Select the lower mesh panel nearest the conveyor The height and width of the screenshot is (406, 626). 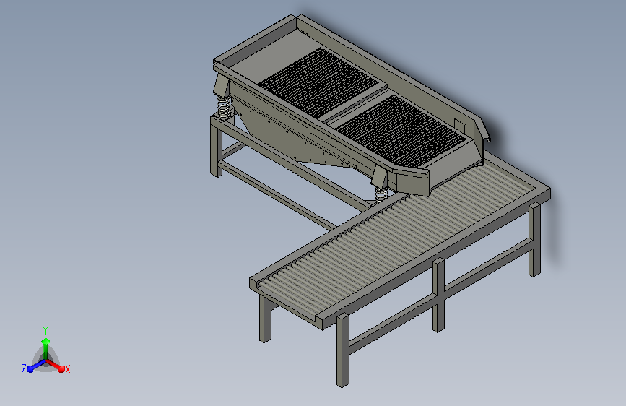(401, 131)
